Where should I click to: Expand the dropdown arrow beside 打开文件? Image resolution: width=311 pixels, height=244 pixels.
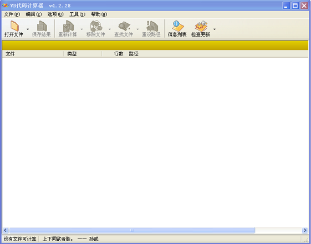(28, 29)
